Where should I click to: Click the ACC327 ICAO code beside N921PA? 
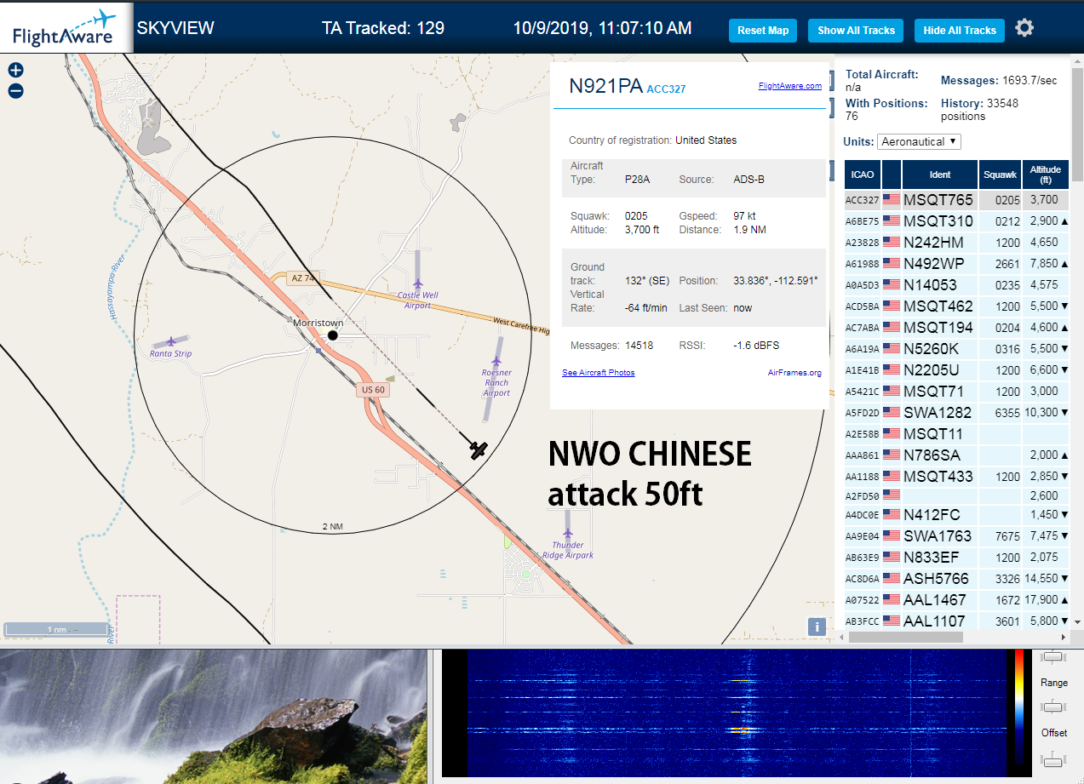click(666, 89)
